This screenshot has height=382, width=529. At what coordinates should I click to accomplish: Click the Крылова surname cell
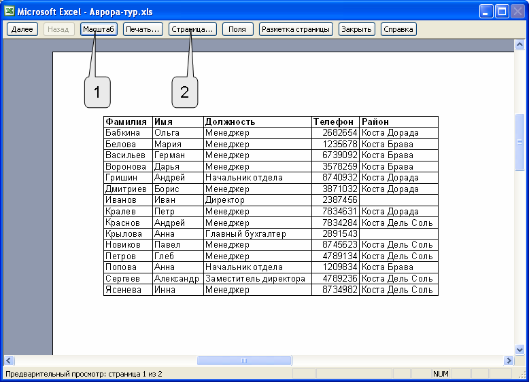point(129,233)
